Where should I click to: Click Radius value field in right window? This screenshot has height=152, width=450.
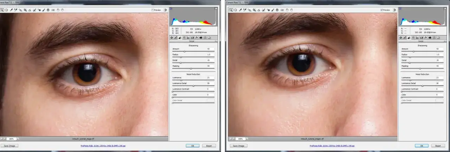(439, 55)
